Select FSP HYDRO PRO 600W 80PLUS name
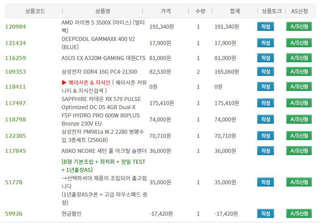 101,119
